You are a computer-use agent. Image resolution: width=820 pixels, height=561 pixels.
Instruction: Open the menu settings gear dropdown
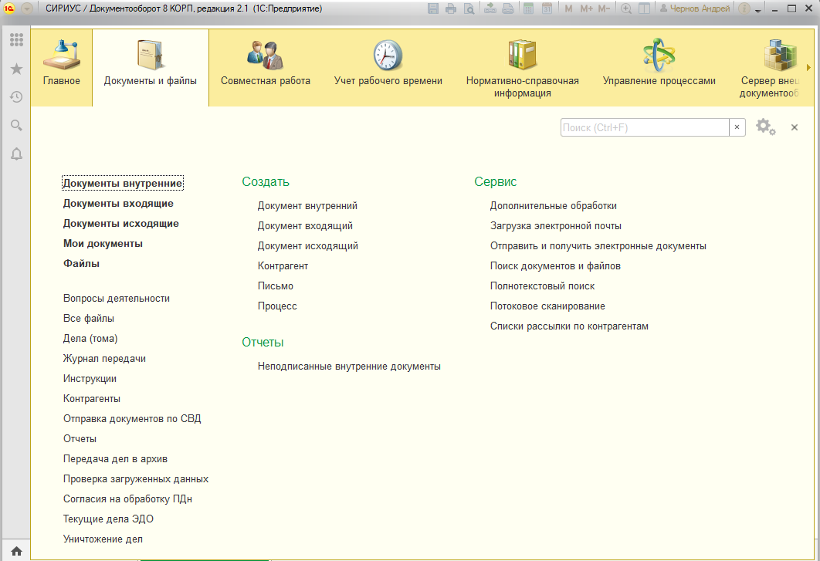(x=765, y=127)
